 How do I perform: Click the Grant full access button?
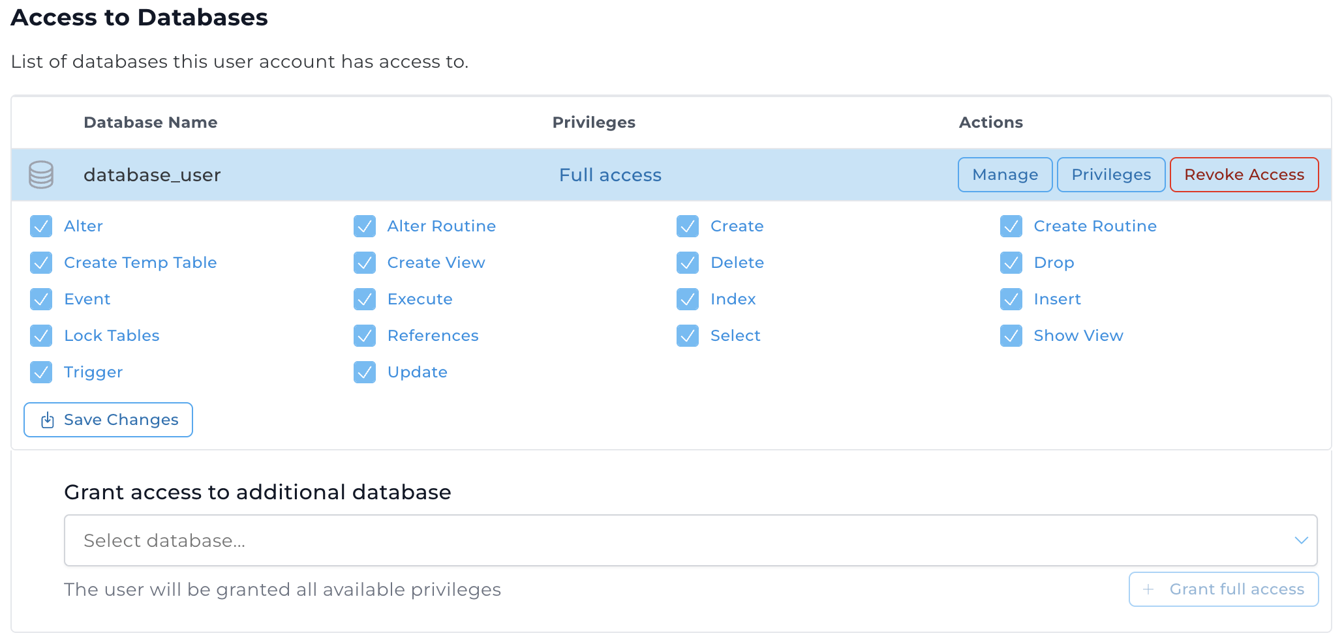coord(1223,589)
